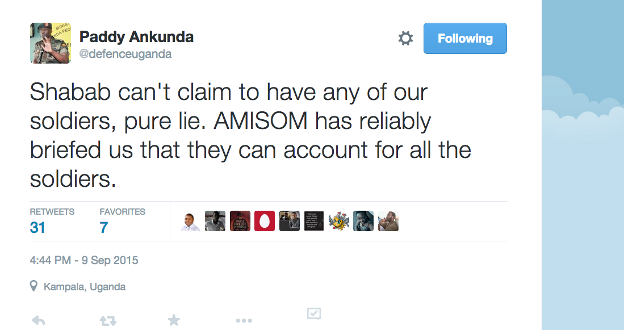Favorite the tweet with the star icon

click(174, 320)
